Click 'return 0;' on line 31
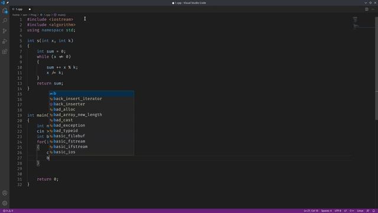378x213 pixels. pyautogui.click(x=47, y=179)
